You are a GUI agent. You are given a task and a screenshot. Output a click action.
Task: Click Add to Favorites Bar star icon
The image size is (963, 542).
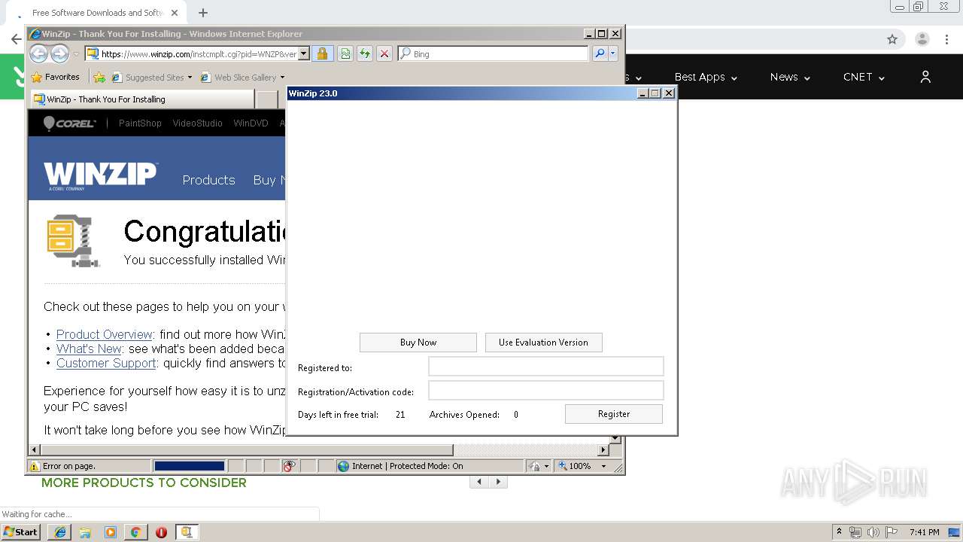(99, 77)
